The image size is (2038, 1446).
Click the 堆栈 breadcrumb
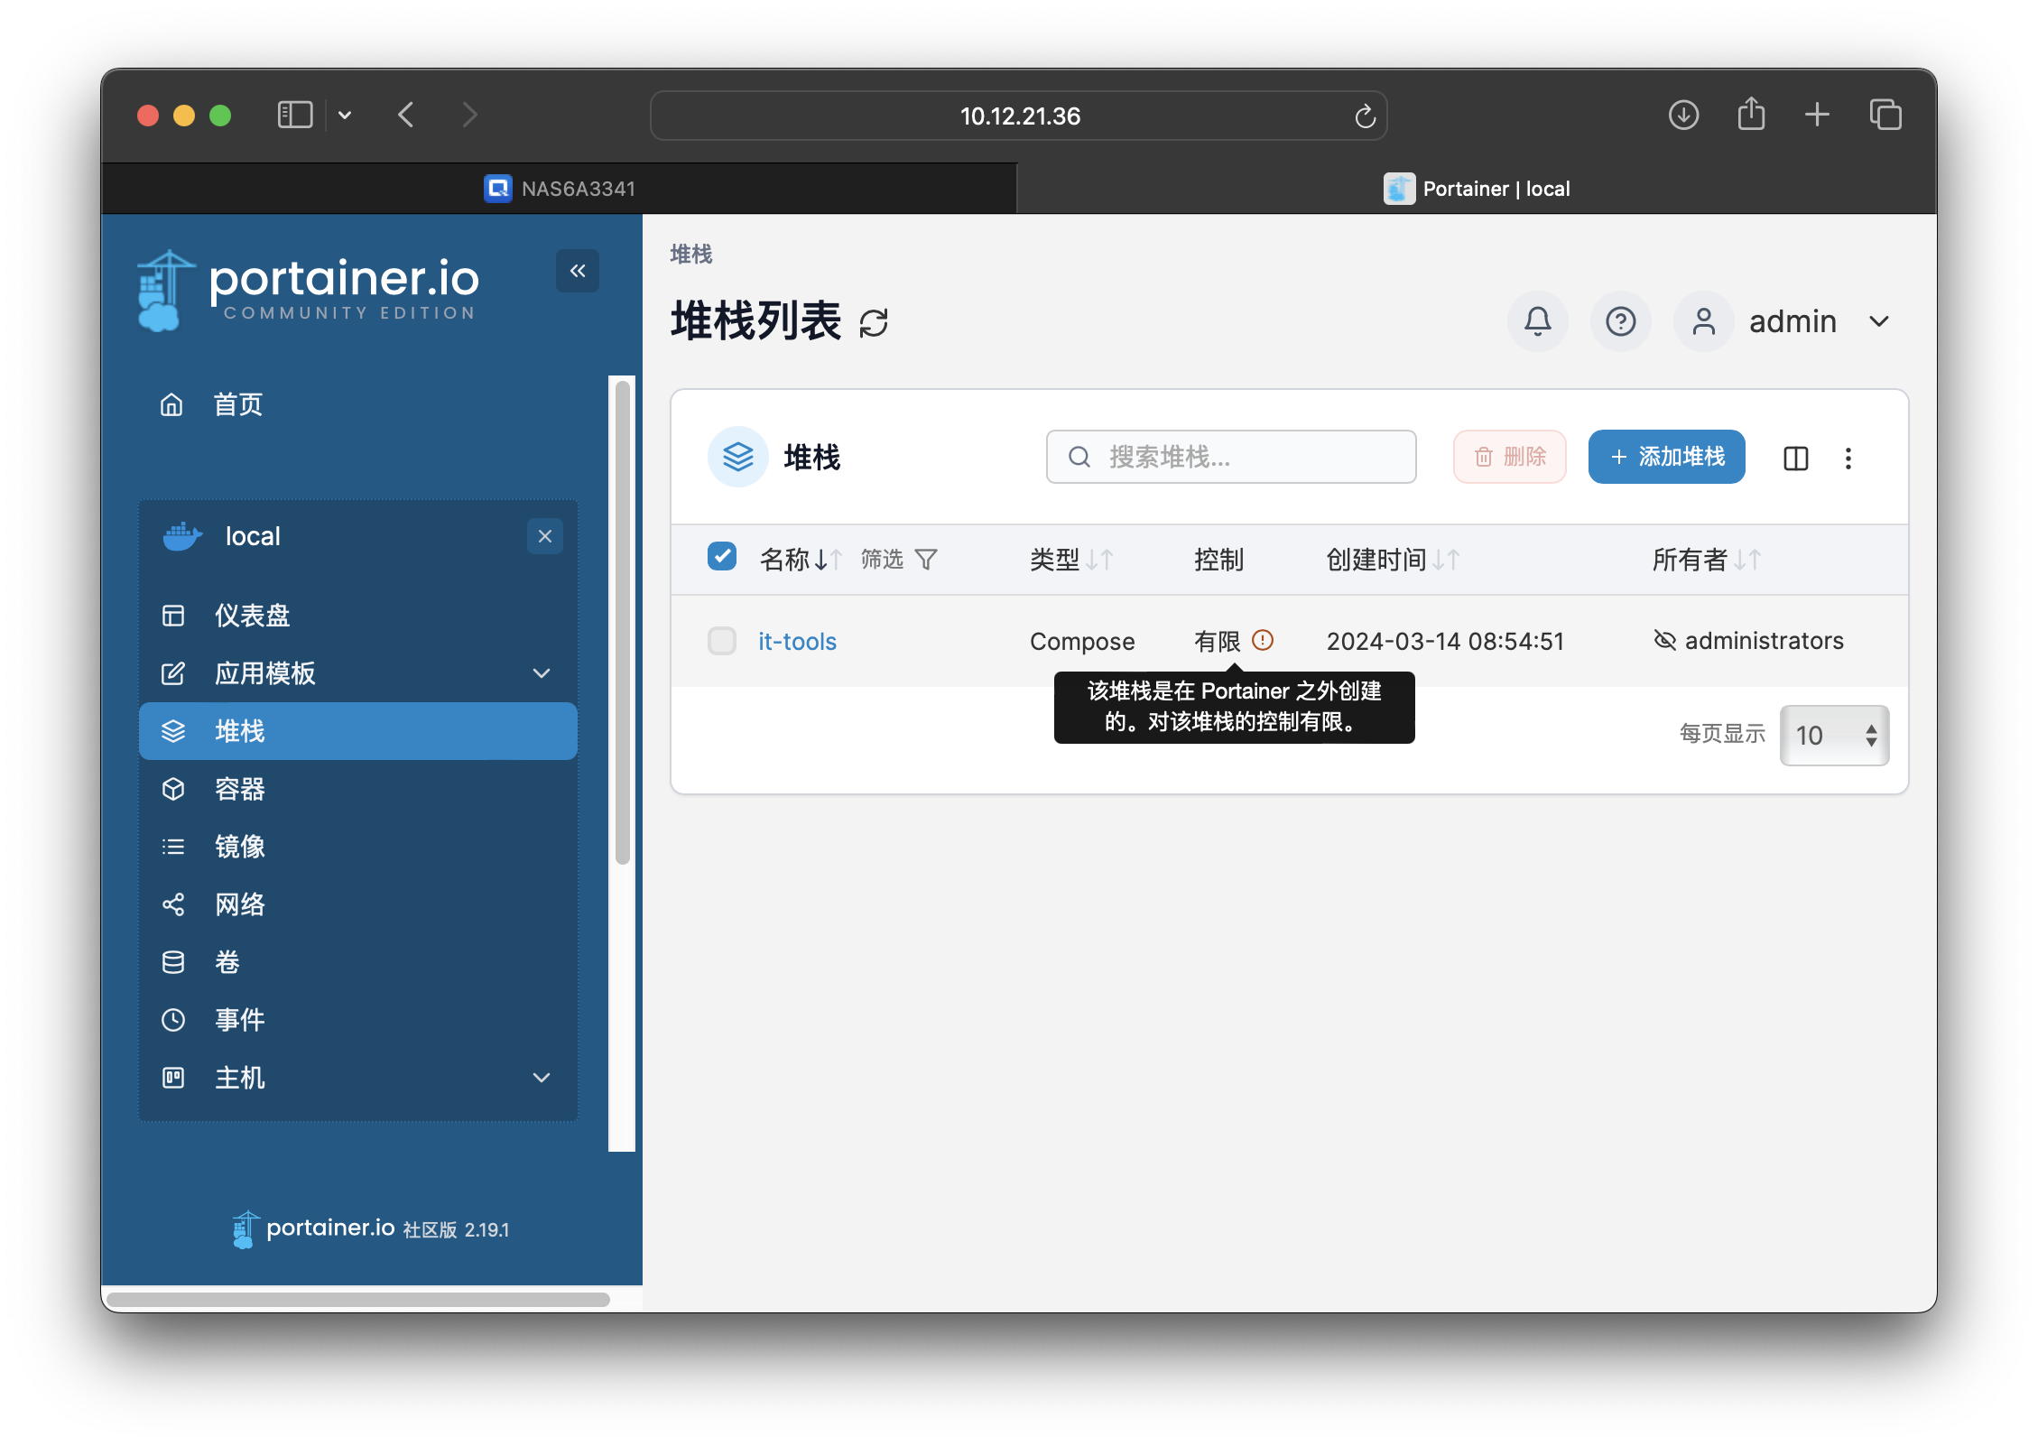tap(691, 255)
